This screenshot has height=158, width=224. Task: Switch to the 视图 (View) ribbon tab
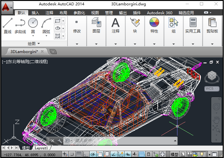coord(95,13)
